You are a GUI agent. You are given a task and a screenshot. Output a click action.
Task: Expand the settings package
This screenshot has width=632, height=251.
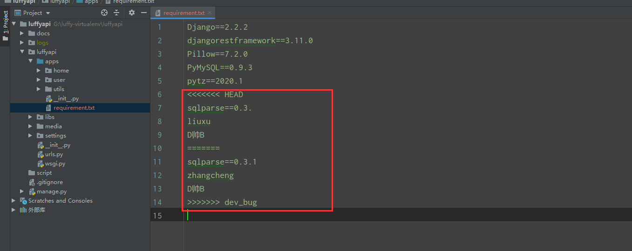[x=30, y=136]
